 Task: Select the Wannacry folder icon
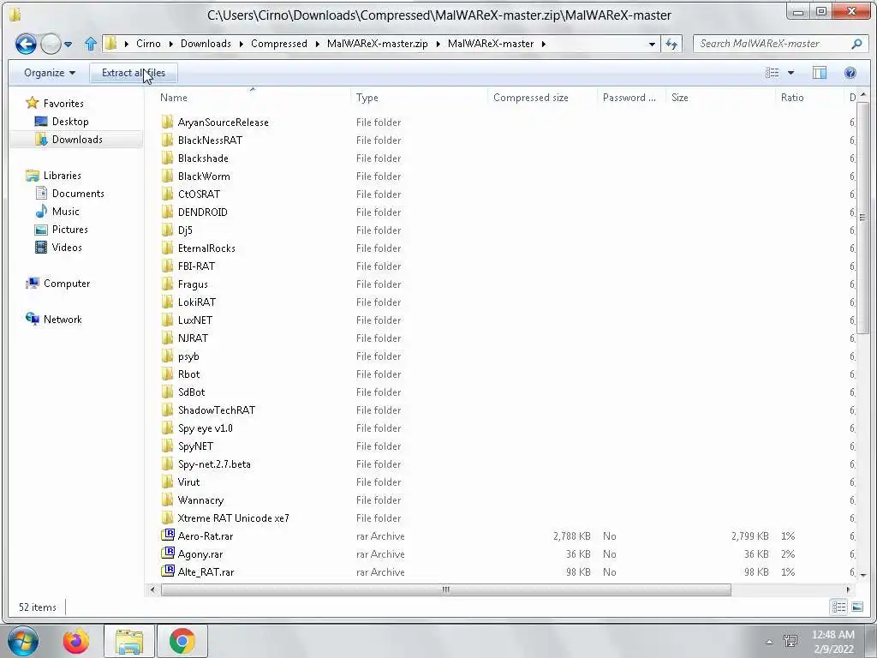coord(167,499)
